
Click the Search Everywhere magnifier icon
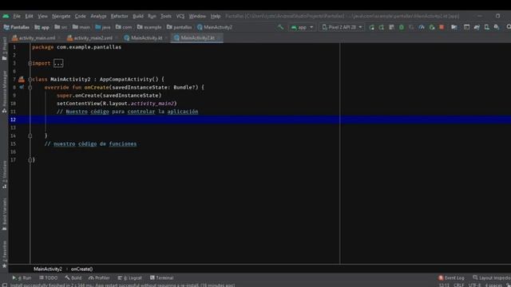(509, 27)
